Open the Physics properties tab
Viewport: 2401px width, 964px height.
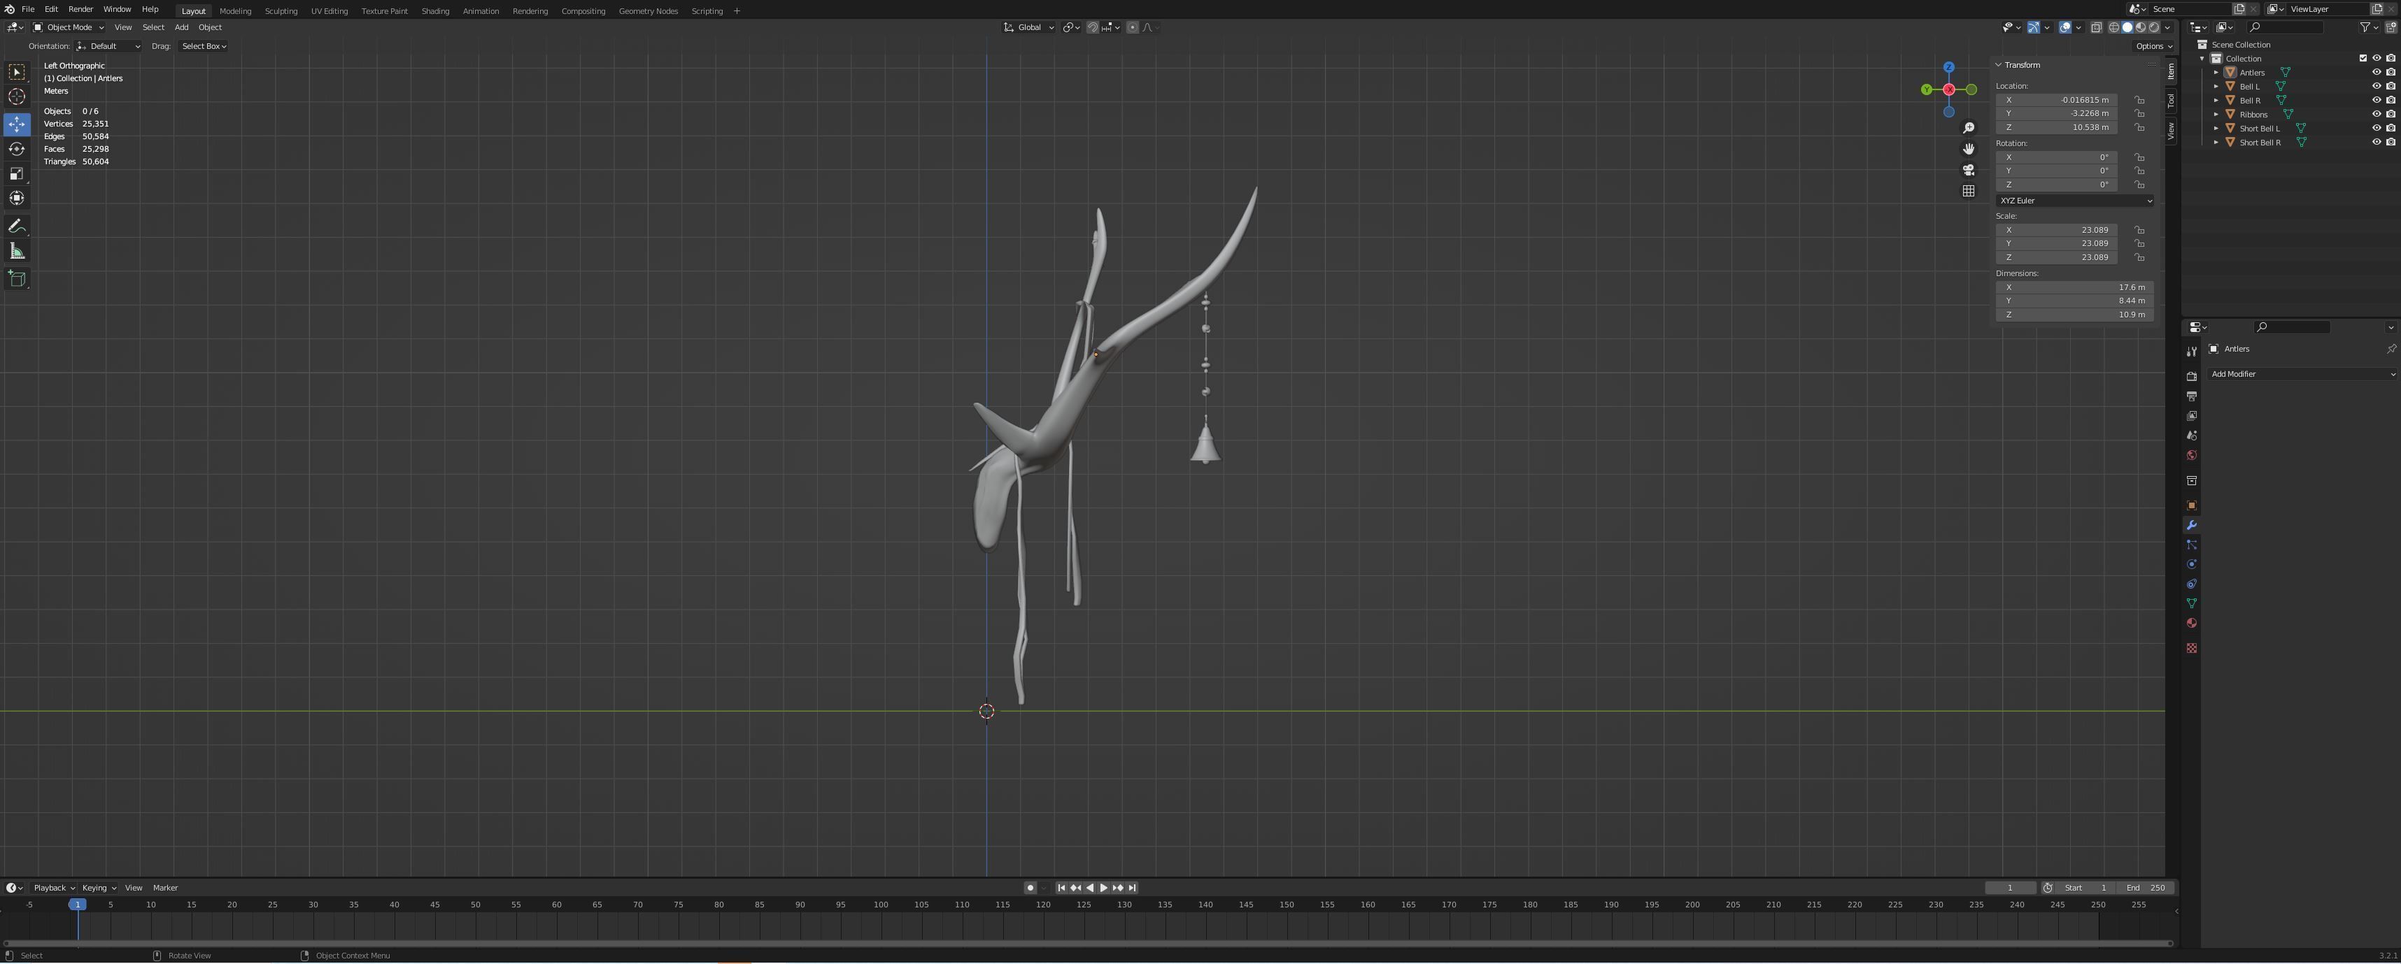(x=2191, y=564)
